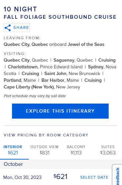The width and height of the screenshot is (122, 185).
Task: Click the Fall Foliage Southbound Cruise title
Action: click(60, 17)
